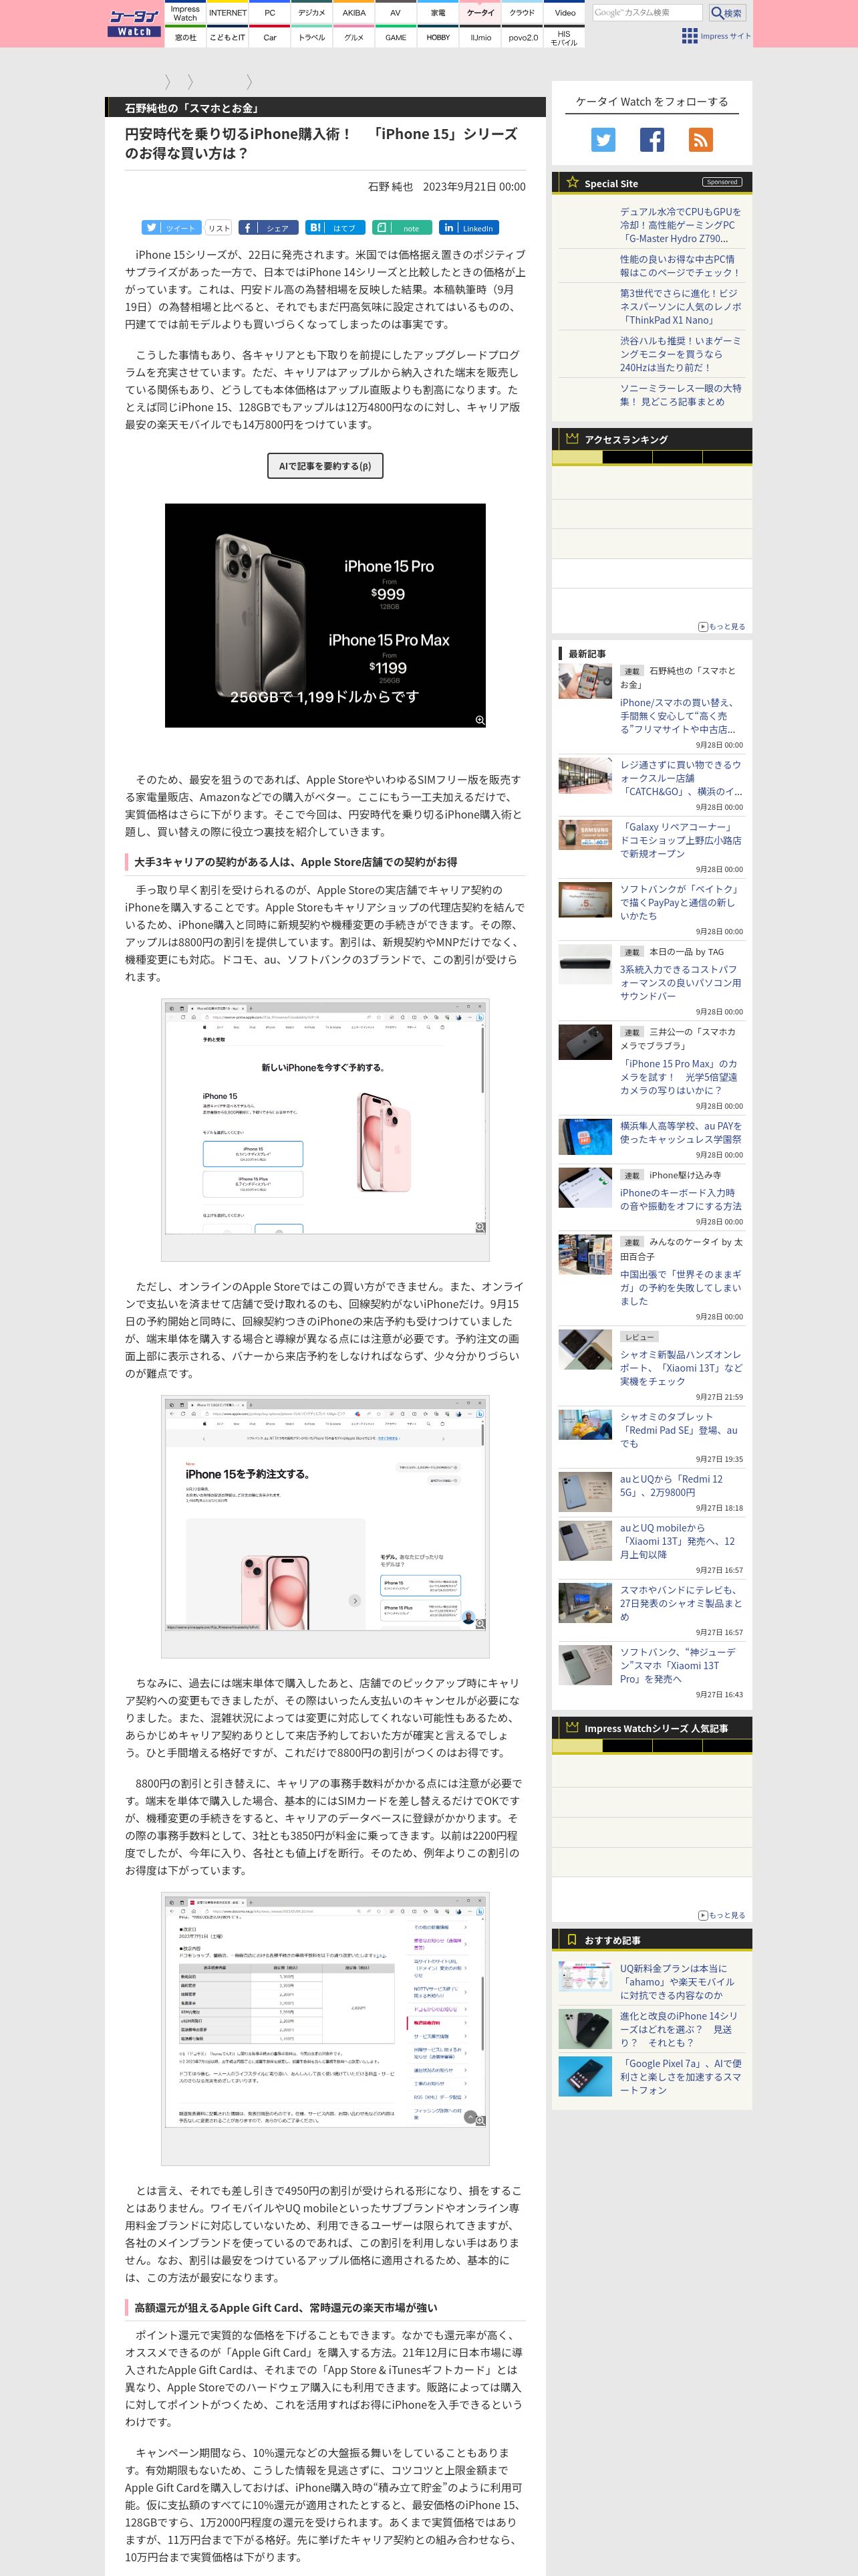
Task: Open GAME nav tab
Action: point(396,37)
